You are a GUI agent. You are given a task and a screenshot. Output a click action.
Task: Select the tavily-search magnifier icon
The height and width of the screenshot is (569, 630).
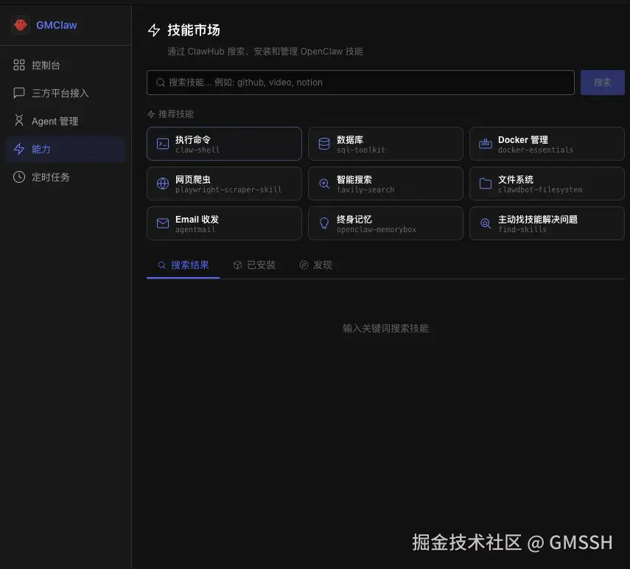pos(324,183)
